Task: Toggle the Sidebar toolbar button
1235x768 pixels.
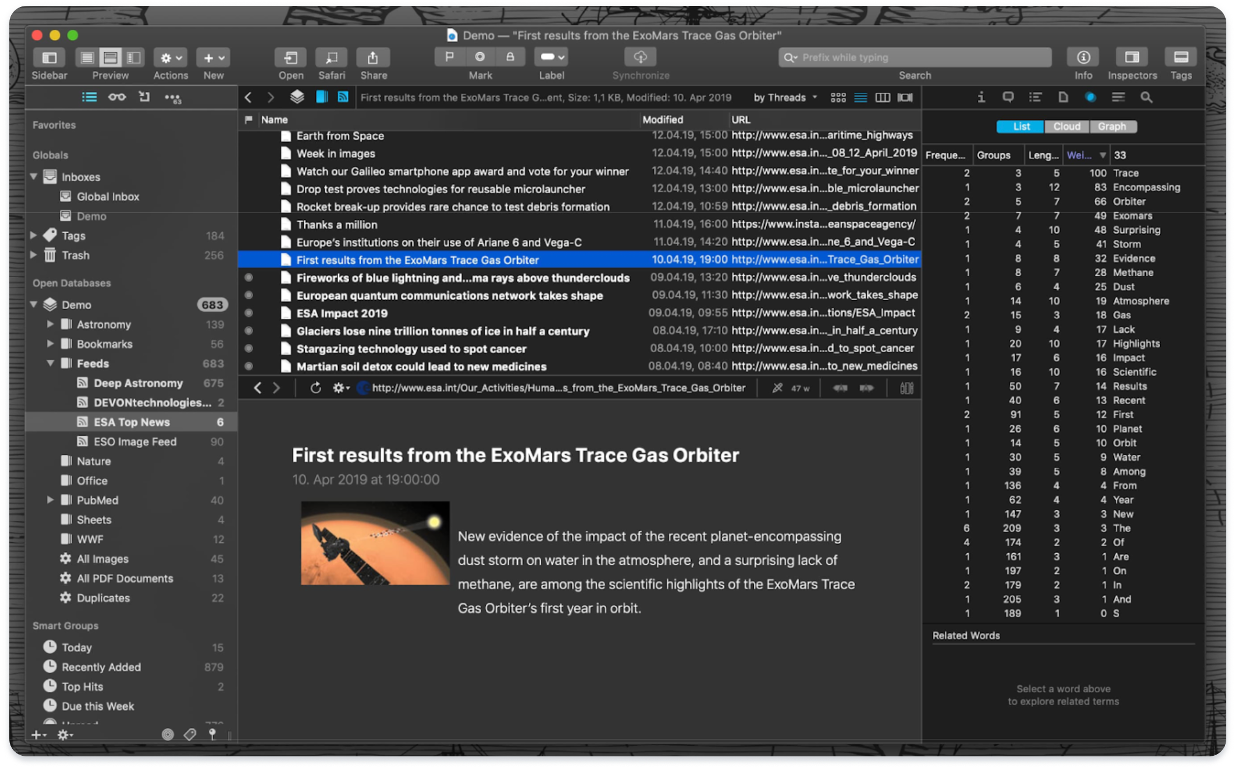Action: [49, 57]
